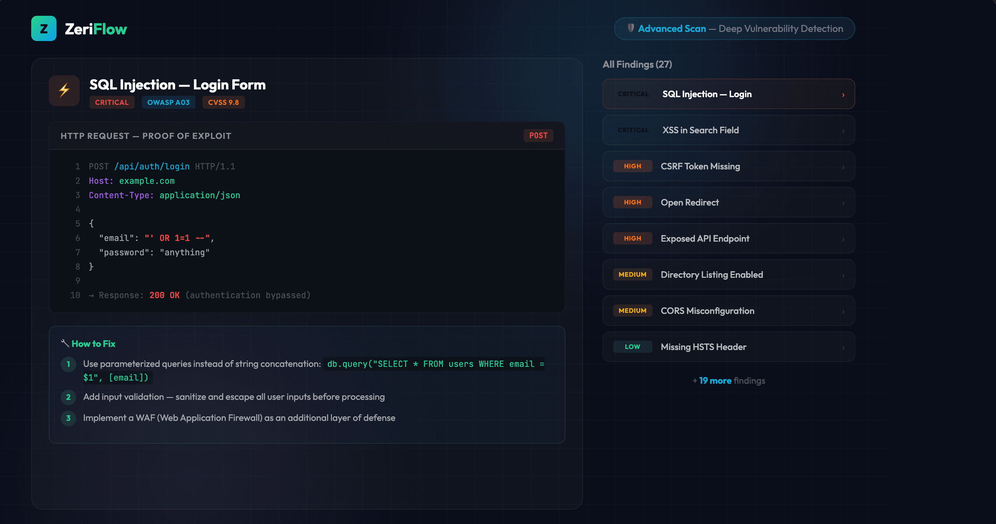Click the POST method button

click(538, 135)
